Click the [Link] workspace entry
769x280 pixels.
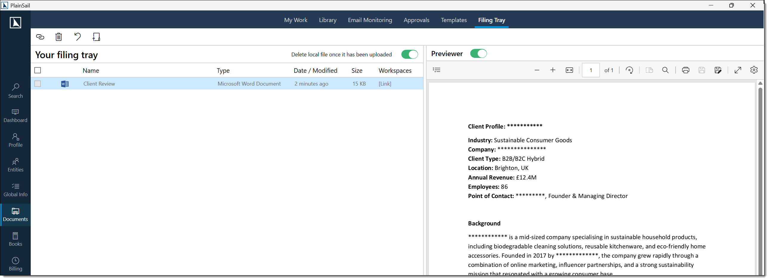pyautogui.click(x=385, y=84)
